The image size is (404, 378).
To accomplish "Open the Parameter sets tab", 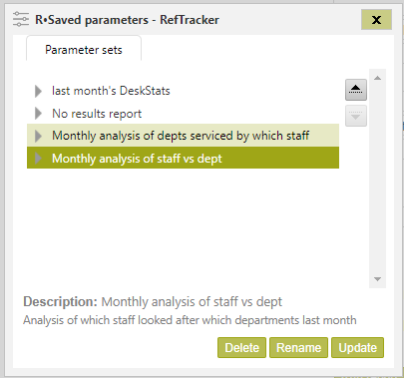I will [x=84, y=50].
